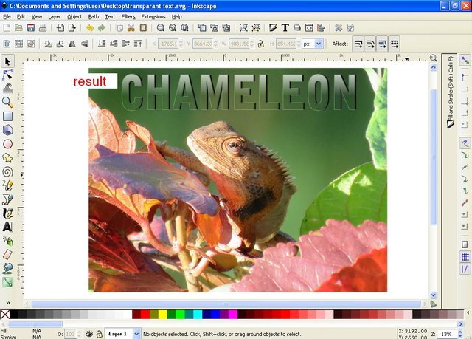The height and width of the screenshot is (339, 472).
Task: Toggle Affect move patterns button
Action: point(395,44)
